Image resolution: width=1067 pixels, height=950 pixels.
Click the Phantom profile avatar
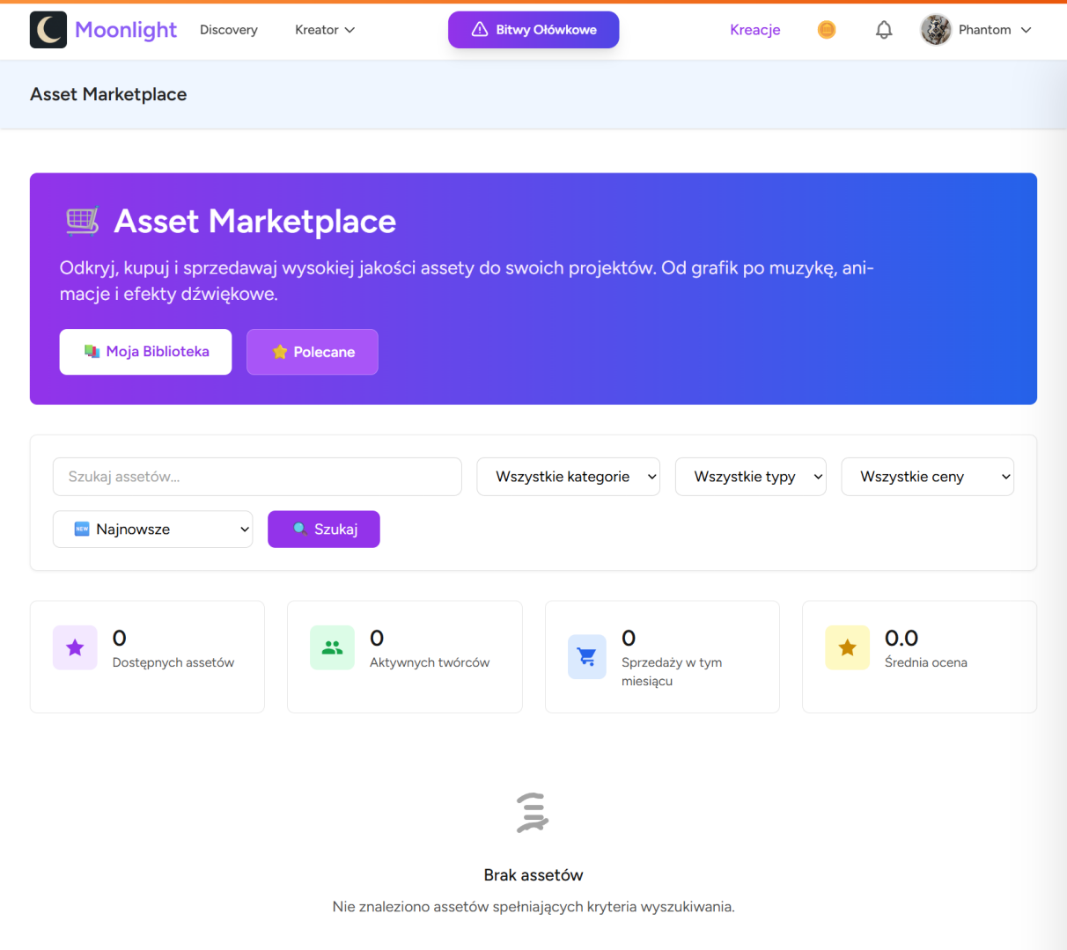tap(936, 30)
